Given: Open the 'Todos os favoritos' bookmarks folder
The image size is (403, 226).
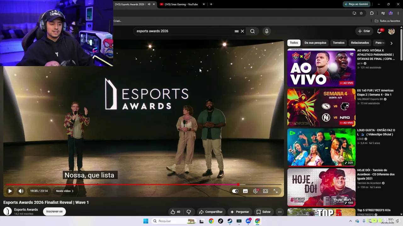Looking at the screenshot, I should (x=387, y=21).
